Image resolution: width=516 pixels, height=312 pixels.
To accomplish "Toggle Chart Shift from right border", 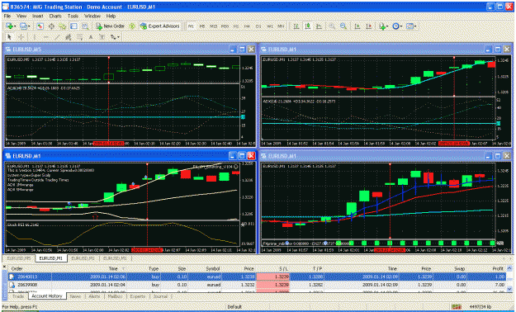I will tap(369, 26).
